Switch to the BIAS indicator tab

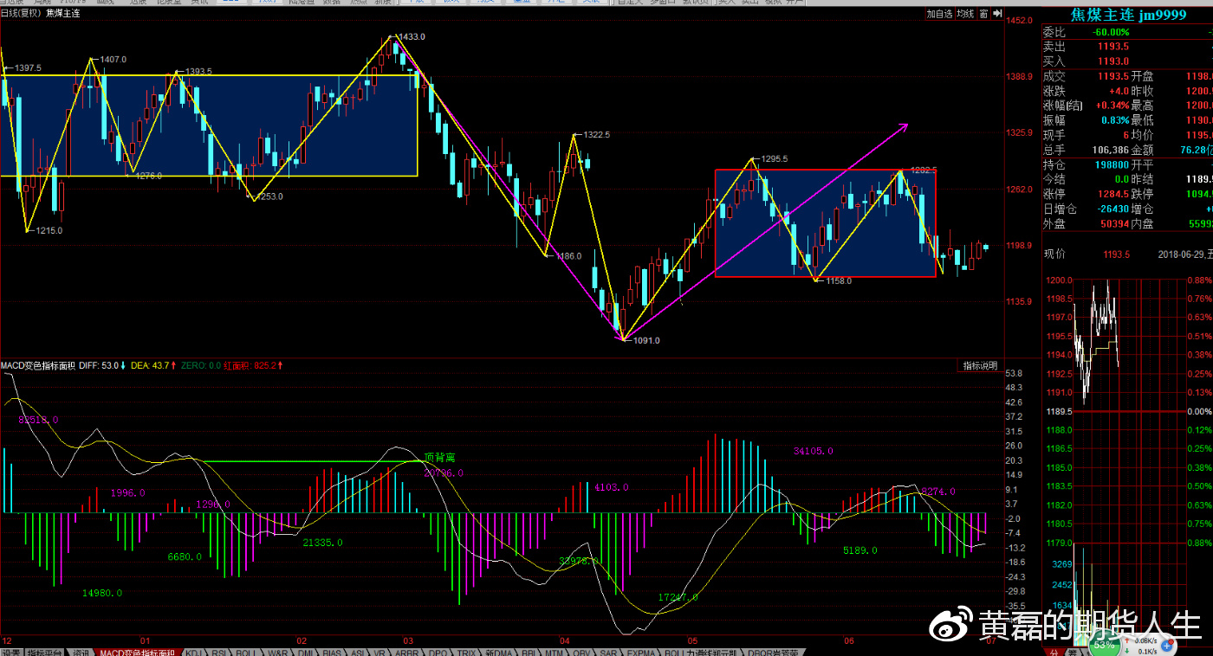coord(332,653)
